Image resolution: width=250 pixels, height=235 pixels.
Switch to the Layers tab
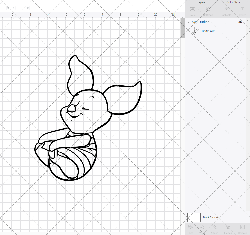(x=201, y=2)
